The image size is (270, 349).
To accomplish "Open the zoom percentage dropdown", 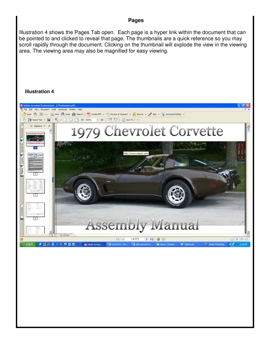I will coord(98,120).
